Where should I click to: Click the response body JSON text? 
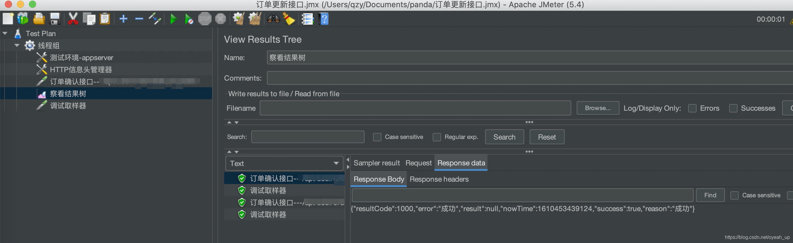523,209
